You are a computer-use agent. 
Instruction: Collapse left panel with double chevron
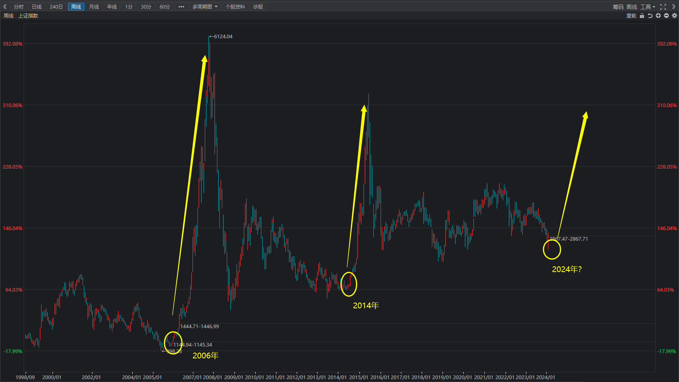pyautogui.click(x=5, y=7)
